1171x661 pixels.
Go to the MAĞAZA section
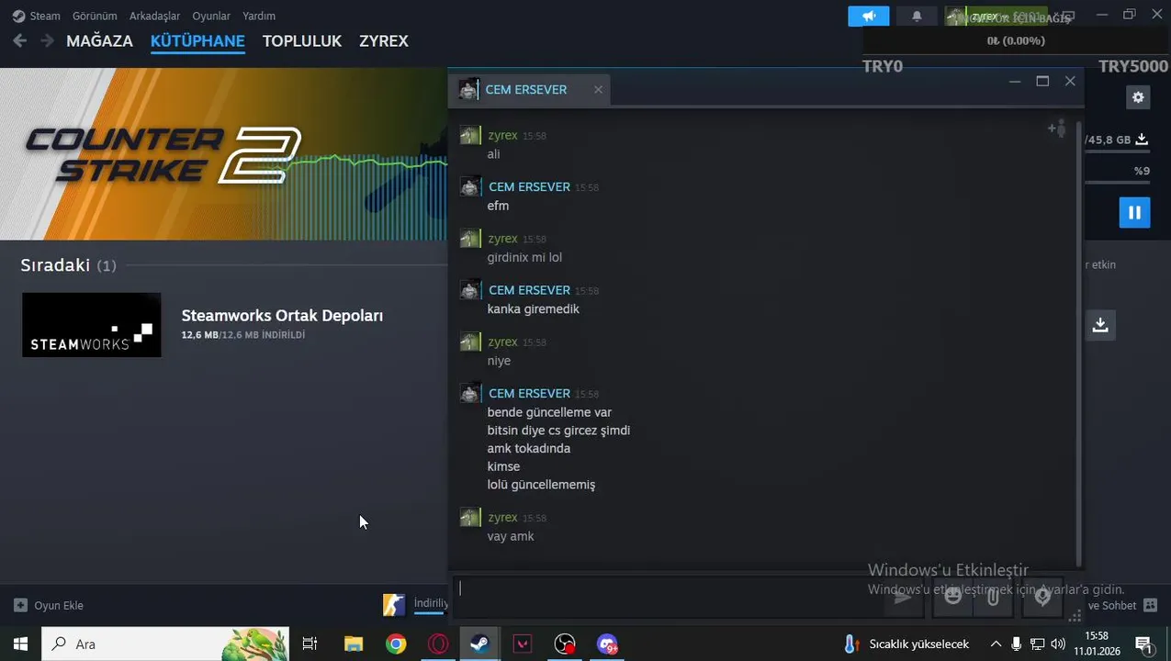(99, 41)
